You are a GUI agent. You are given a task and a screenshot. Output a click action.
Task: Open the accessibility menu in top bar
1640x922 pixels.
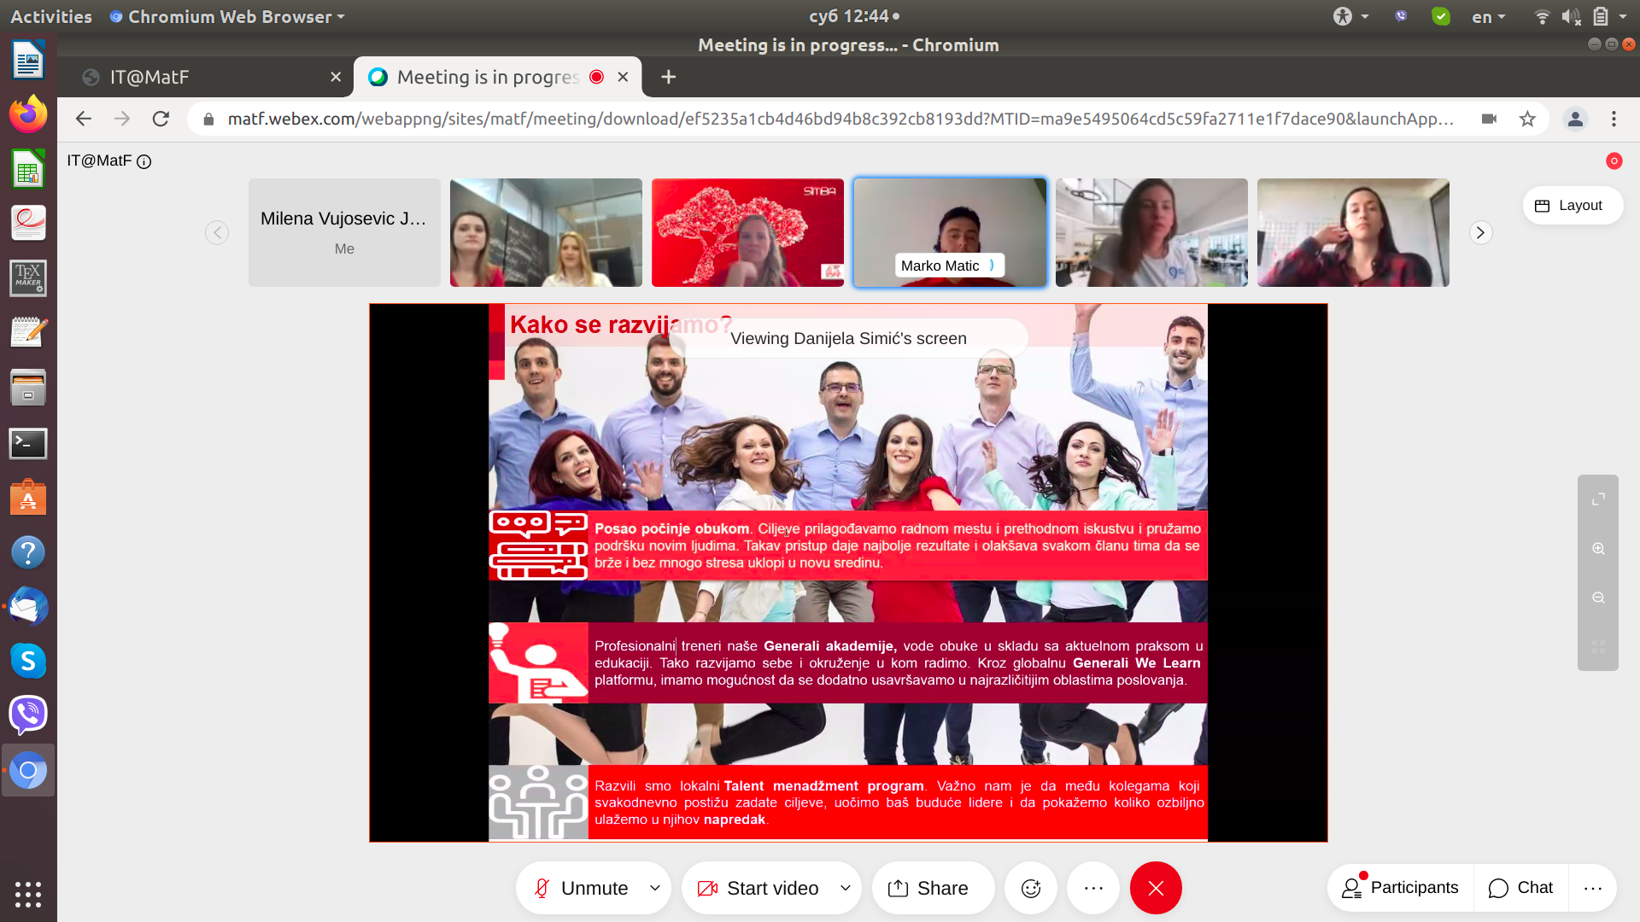point(1351,16)
